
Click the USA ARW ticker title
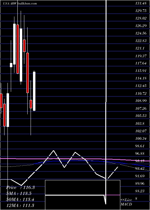click(10, 4)
